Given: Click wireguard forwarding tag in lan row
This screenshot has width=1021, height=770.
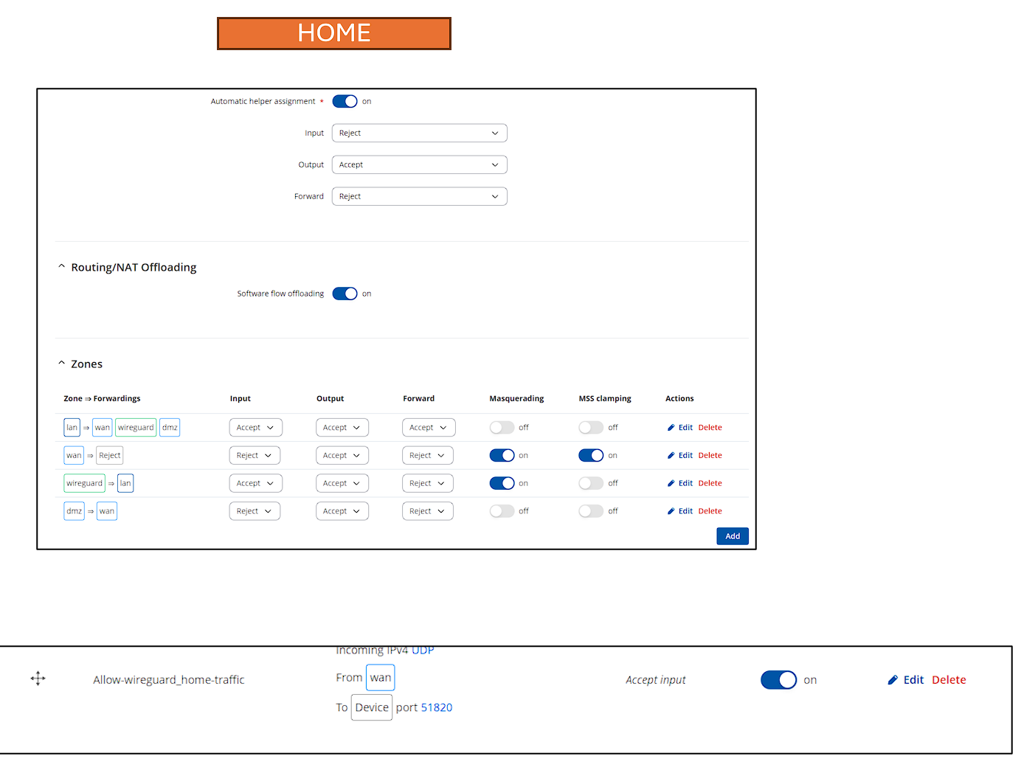Looking at the screenshot, I should (136, 428).
